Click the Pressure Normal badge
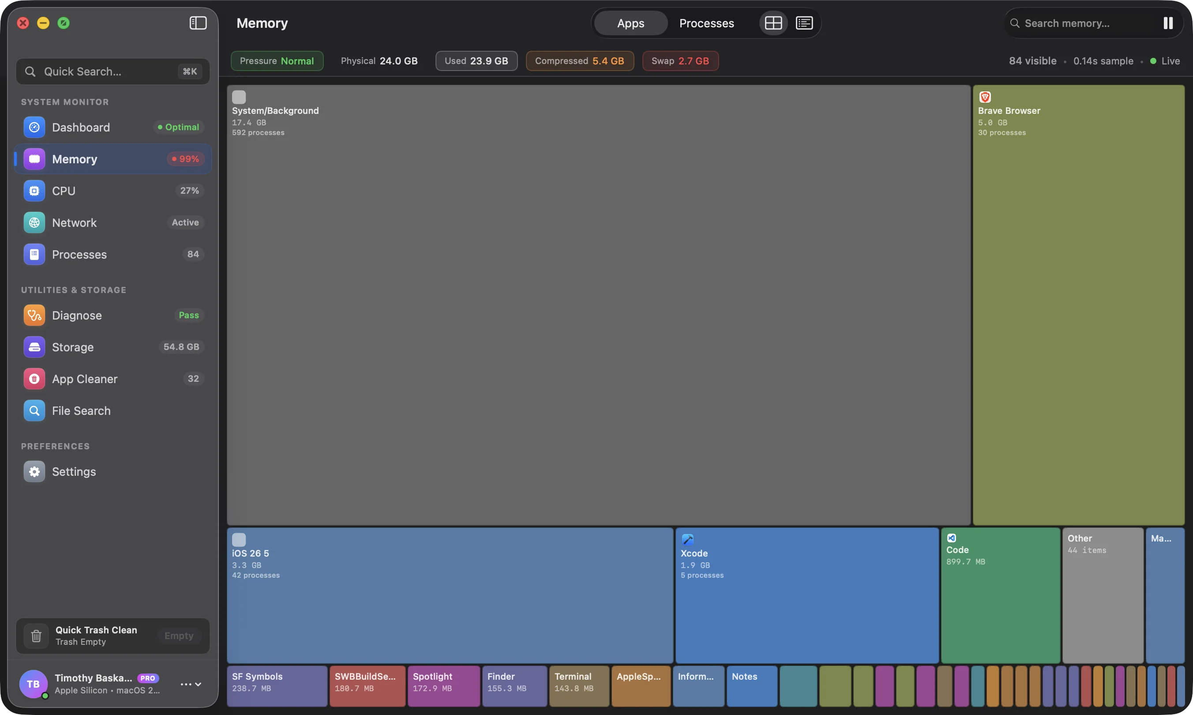 [x=277, y=61]
